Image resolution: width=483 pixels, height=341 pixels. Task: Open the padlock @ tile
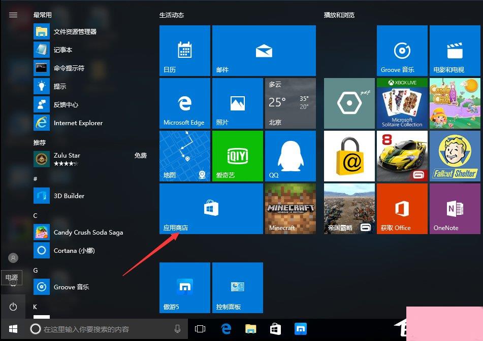tap(349, 156)
